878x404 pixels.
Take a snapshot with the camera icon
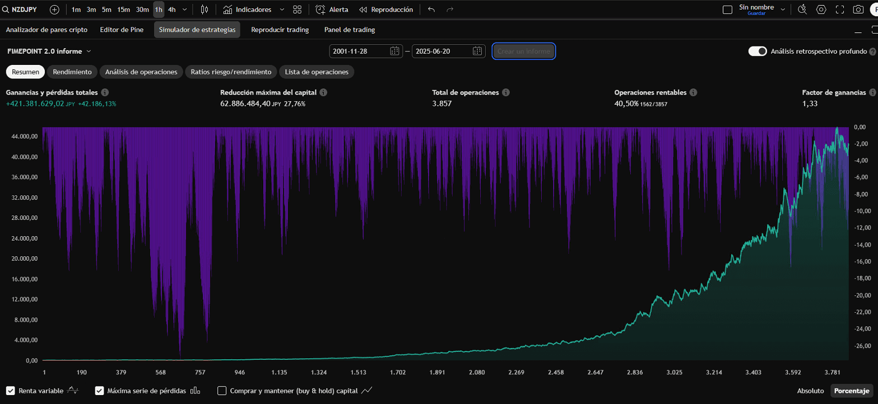pos(858,10)
